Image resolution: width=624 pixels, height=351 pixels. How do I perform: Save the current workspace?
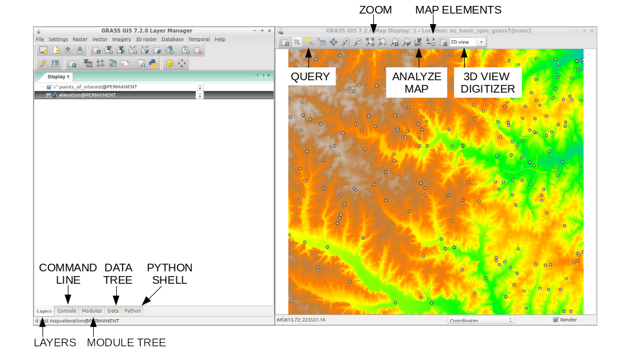[80, 50]
